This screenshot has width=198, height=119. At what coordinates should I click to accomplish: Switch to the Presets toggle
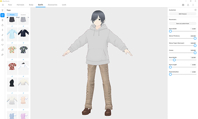[x=12, y=15]
